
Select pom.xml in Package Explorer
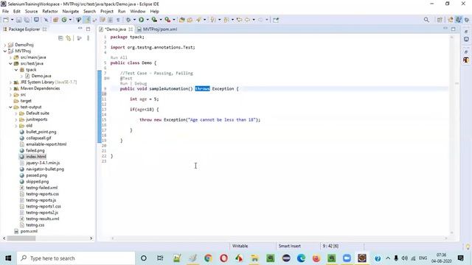(29, 231)
